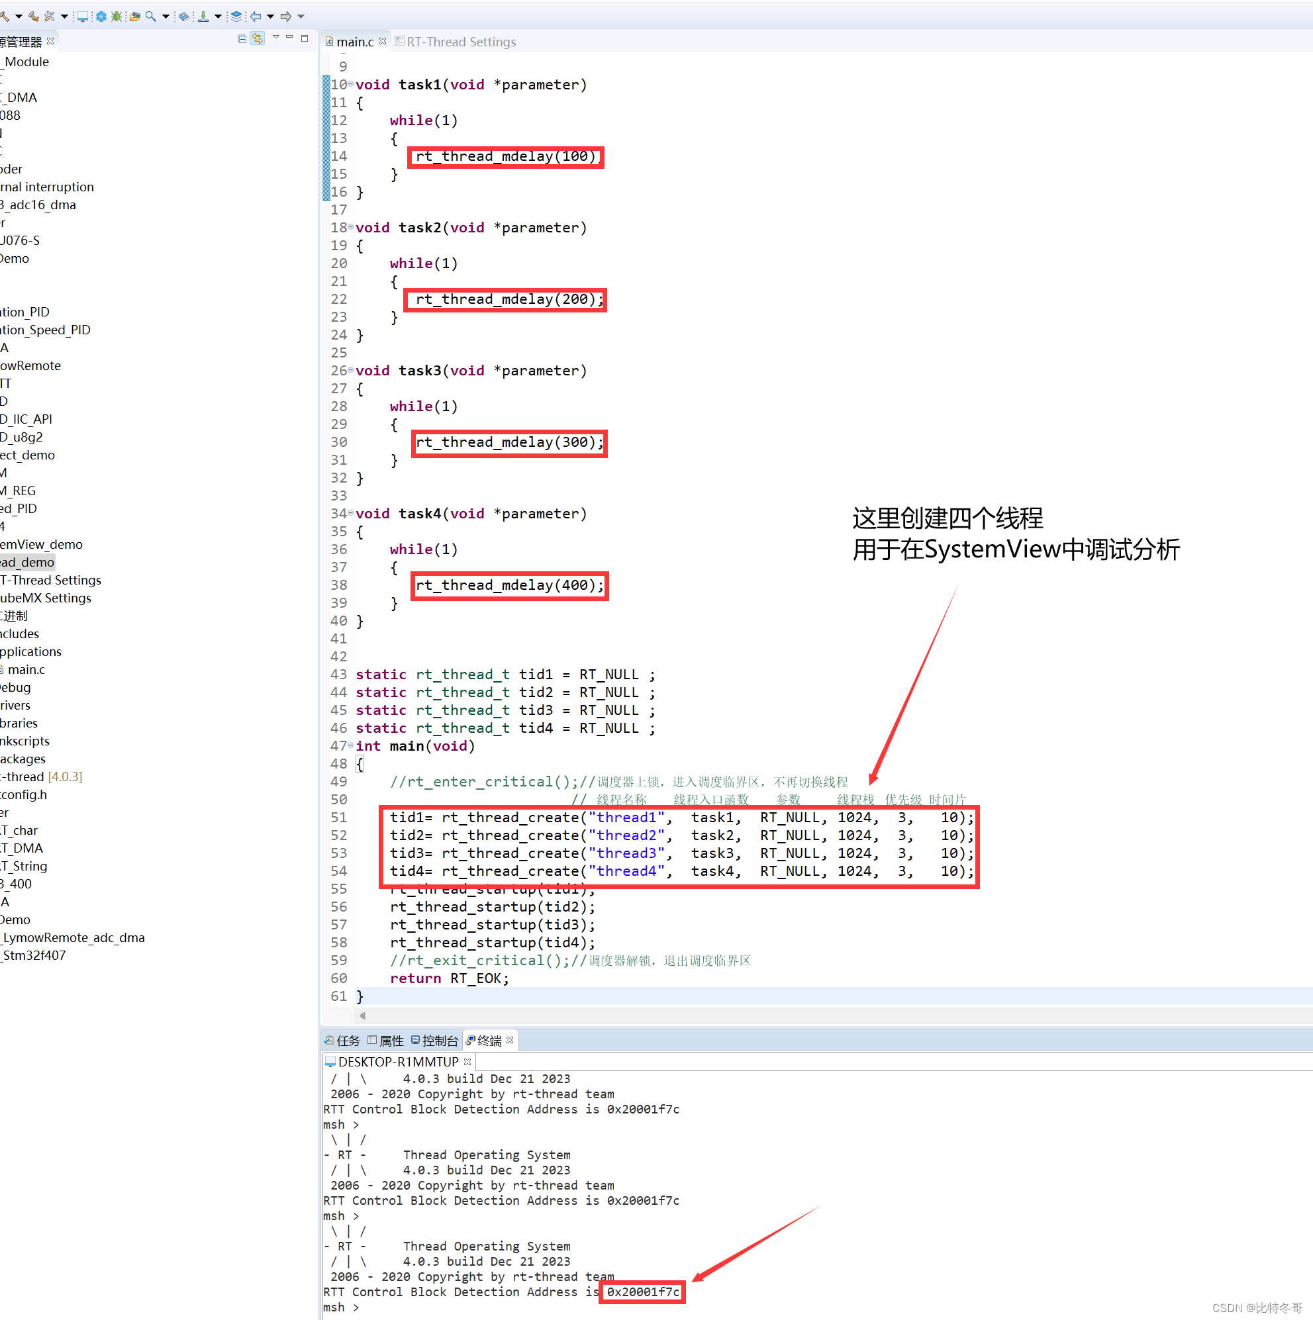Image resolution: width=1313 pixels, height=1320 pixels.
Task: Select the _adc16_dma project
Action: 38,205
